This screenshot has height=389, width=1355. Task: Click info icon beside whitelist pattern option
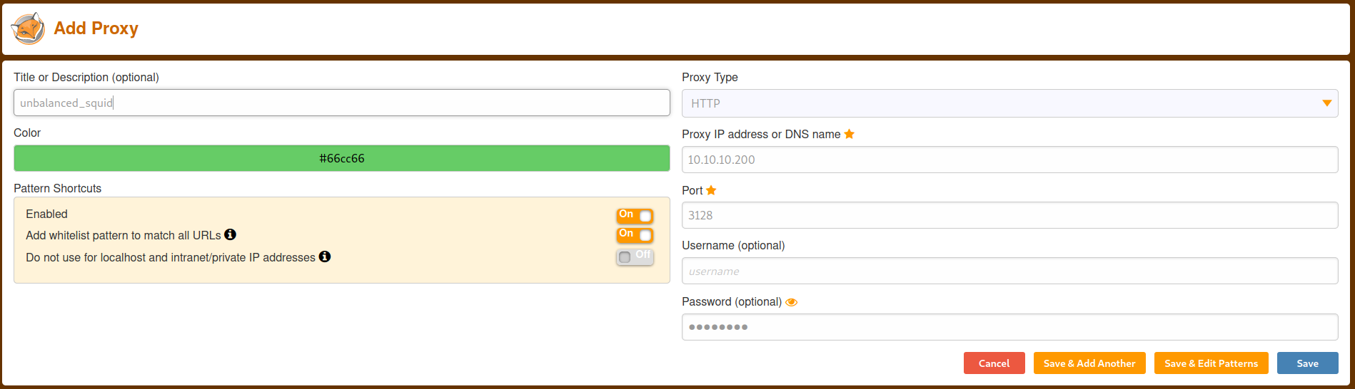pos(230,234)
